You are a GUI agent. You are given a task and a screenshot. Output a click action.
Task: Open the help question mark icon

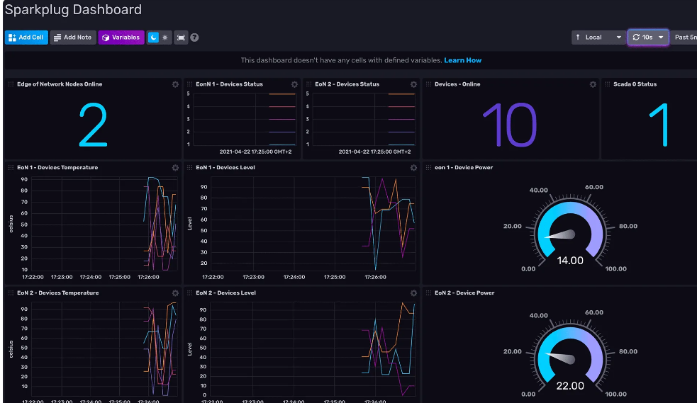point(194,38)
